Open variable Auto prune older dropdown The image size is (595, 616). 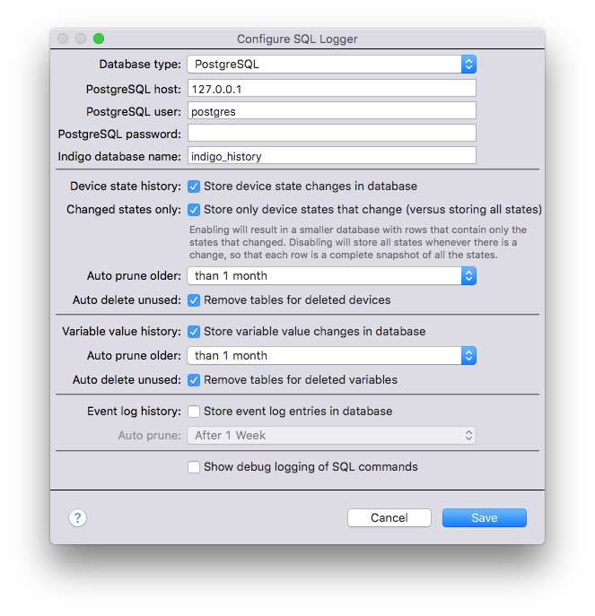pyautogui.click(x=331, y=356)
